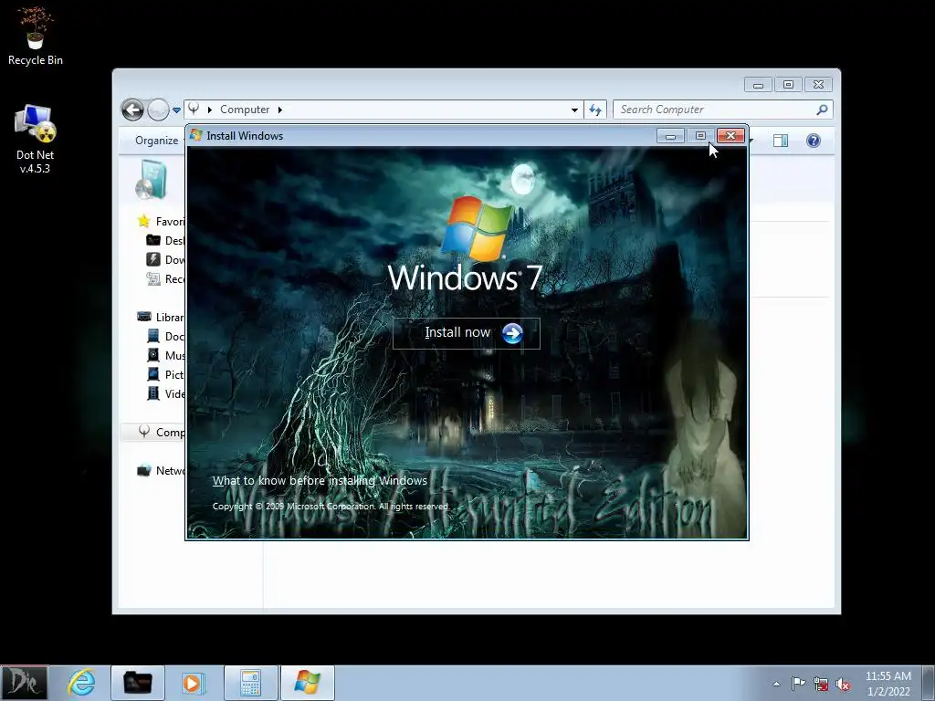
Task: Open the Recycle Bin desktop icon
Action: pos(36,36)
